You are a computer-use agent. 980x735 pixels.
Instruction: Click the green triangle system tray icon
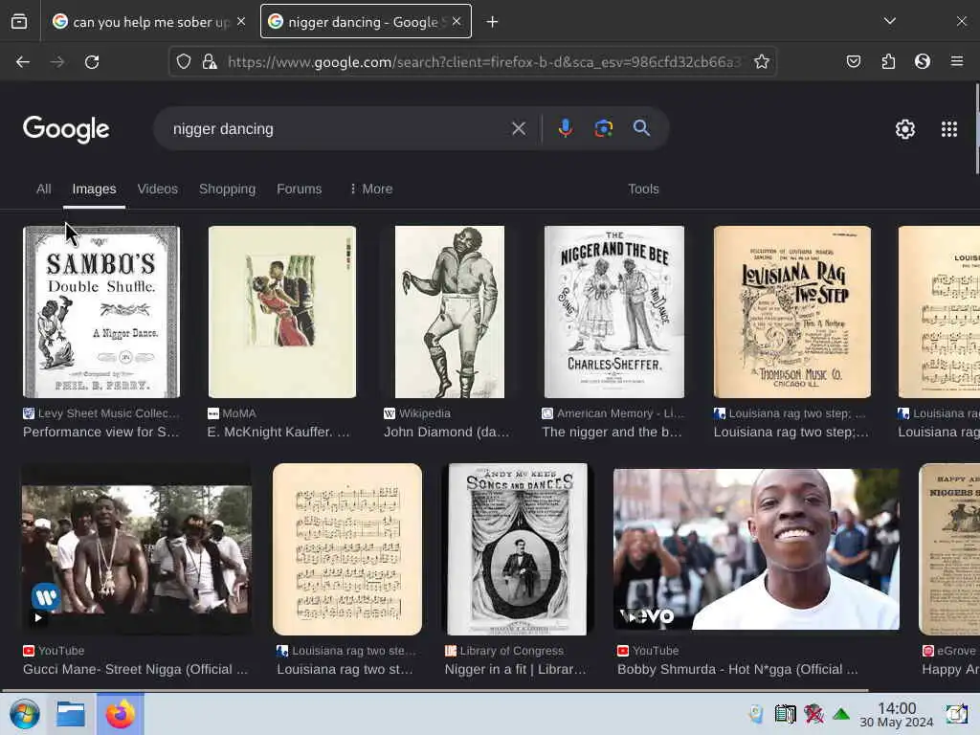tap(841, 714)
